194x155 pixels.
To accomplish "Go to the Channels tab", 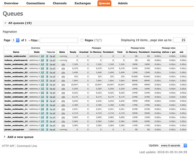I will click(60, 3).
